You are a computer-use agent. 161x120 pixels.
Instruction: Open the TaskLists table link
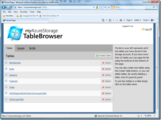tap(13, 81)
